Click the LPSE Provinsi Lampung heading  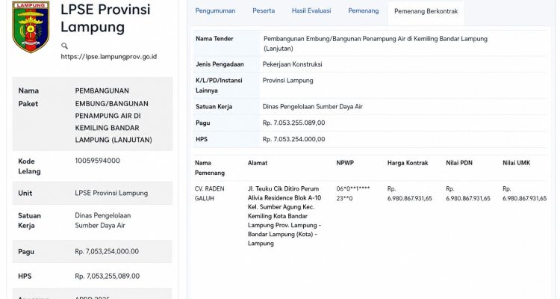[105, 18]
